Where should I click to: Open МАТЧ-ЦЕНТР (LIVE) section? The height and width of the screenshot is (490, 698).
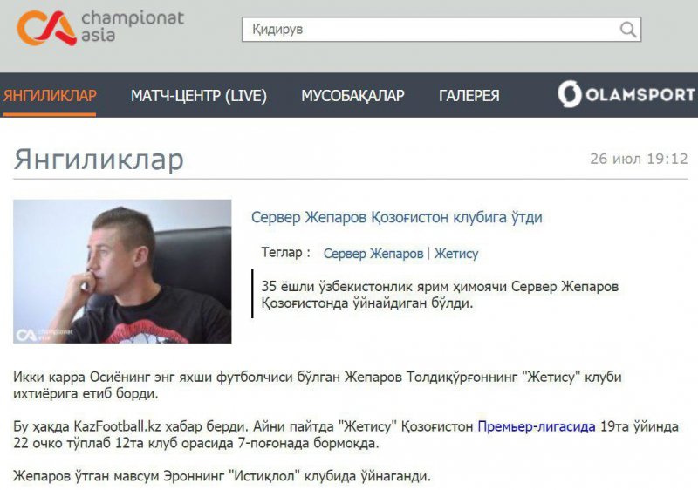pos(199,96)
